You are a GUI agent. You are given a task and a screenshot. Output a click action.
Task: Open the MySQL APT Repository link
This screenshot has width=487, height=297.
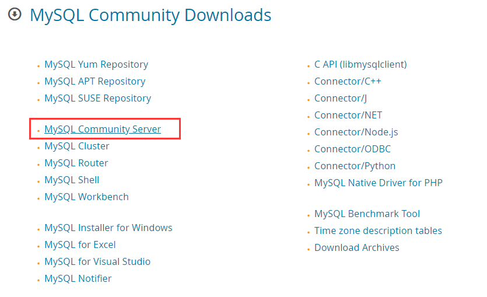tap(94, 81)
